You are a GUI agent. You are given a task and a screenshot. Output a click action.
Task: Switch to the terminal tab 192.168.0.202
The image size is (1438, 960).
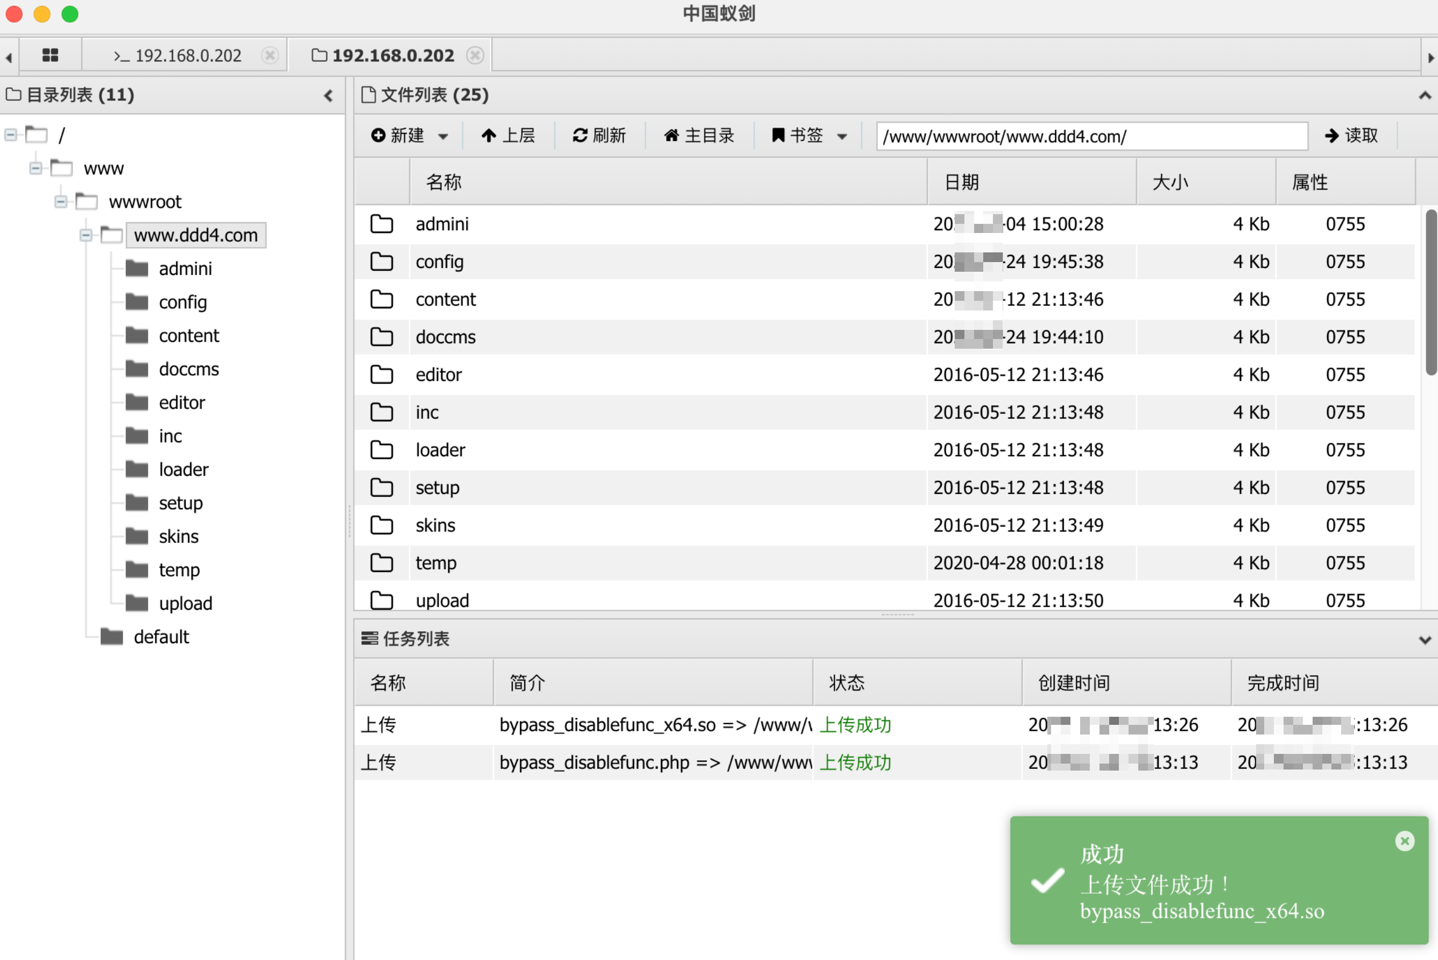[178, 56]
